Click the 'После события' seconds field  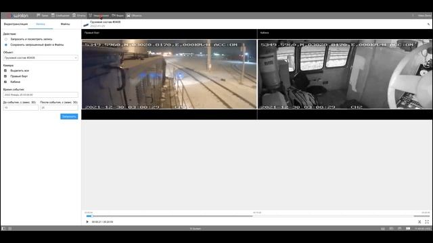[59, 108]
